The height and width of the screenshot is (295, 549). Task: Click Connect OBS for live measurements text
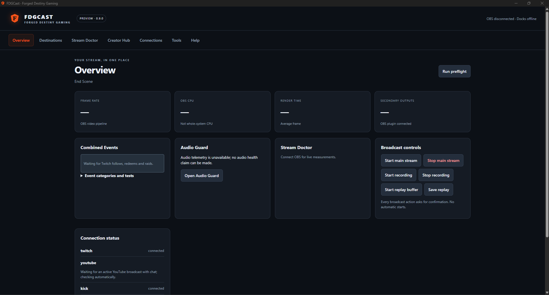coord(308,157)
